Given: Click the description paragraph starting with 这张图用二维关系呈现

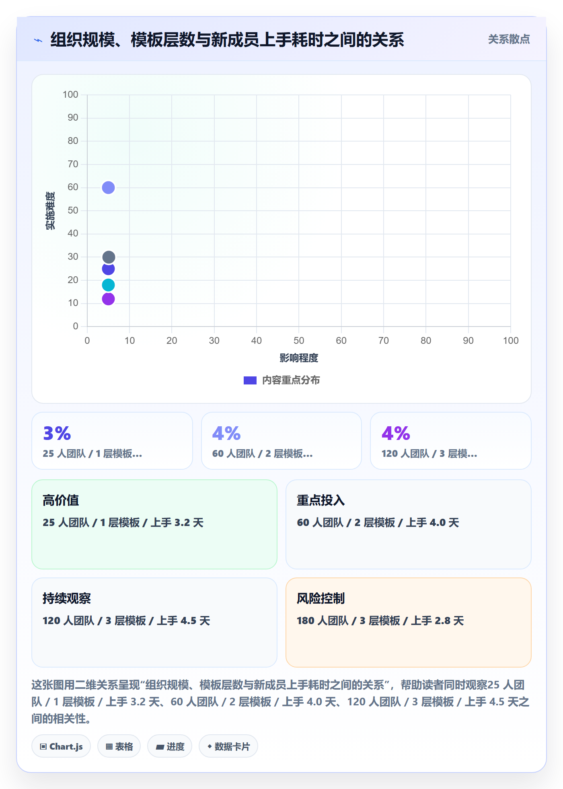Looking at the screenshot, I should coord(281,702).
